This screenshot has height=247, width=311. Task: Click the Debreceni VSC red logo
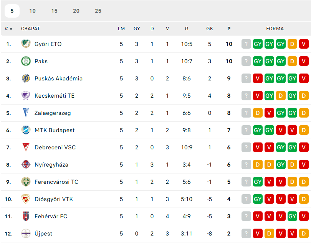(x=26, y=147)
